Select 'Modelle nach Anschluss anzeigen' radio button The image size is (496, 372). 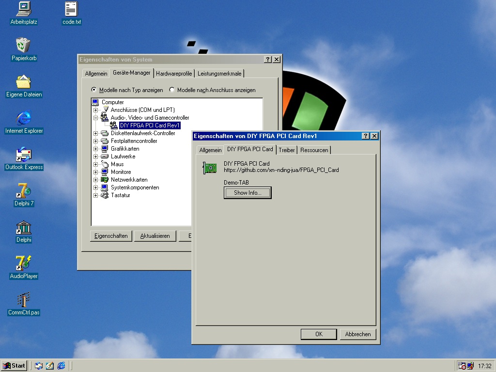pos(172,90)
